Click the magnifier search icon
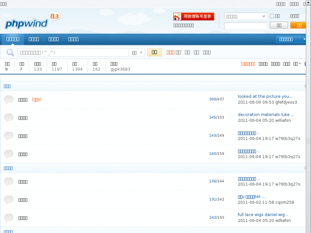Screen dimensions: 311x233 [10, 53]
